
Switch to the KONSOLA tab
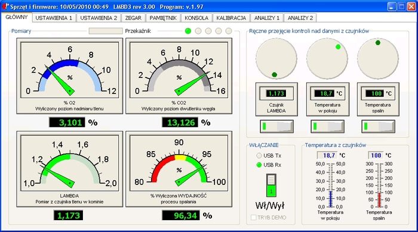(x=196, y=18)
